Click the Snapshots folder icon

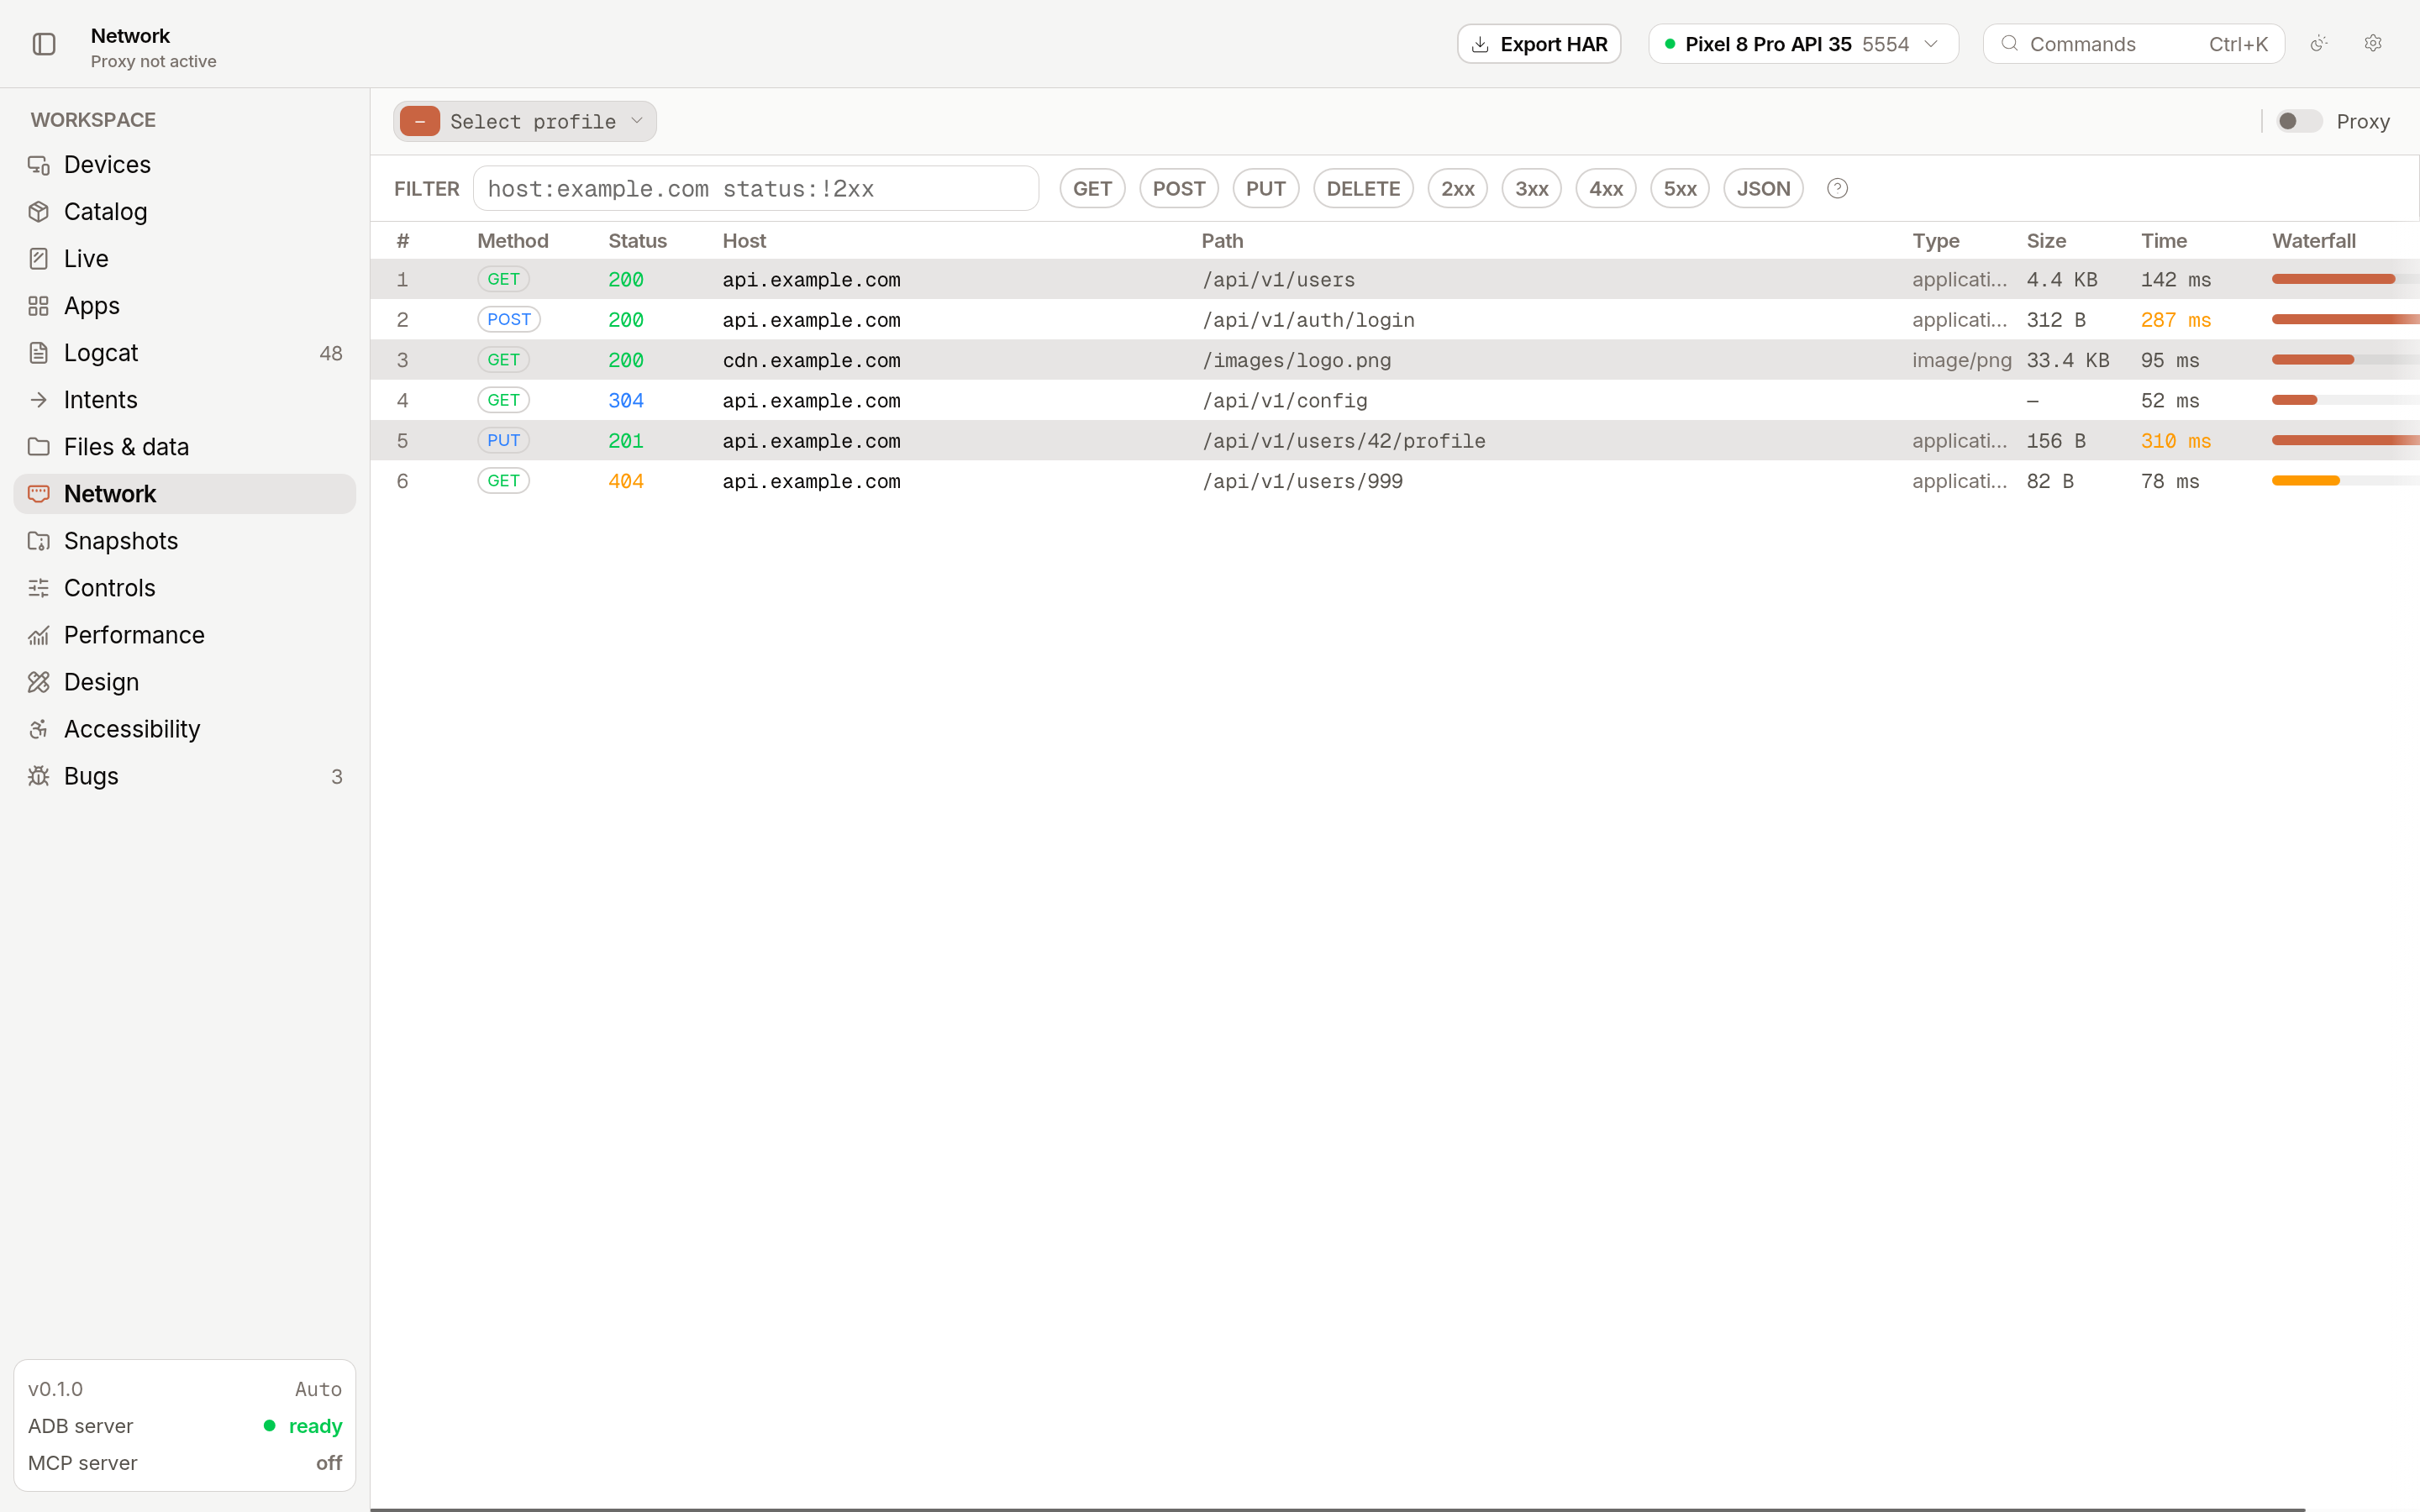coord(39,541)
